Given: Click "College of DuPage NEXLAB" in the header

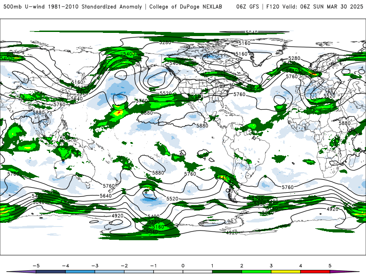Looking at the screenshot, I should coord(186,6).
